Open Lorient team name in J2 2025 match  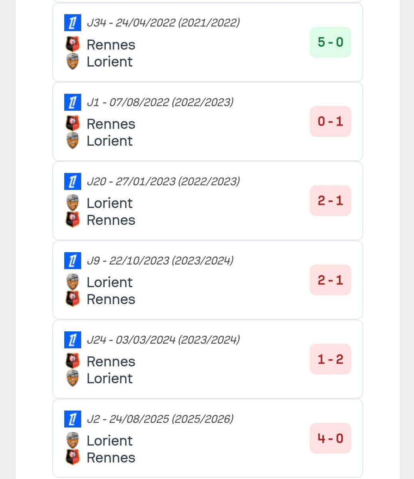pyautogui.click(x=110, y=441)
